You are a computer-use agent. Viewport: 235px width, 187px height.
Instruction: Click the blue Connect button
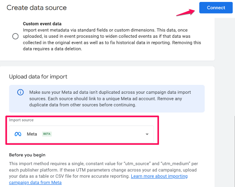pos(216,8)
